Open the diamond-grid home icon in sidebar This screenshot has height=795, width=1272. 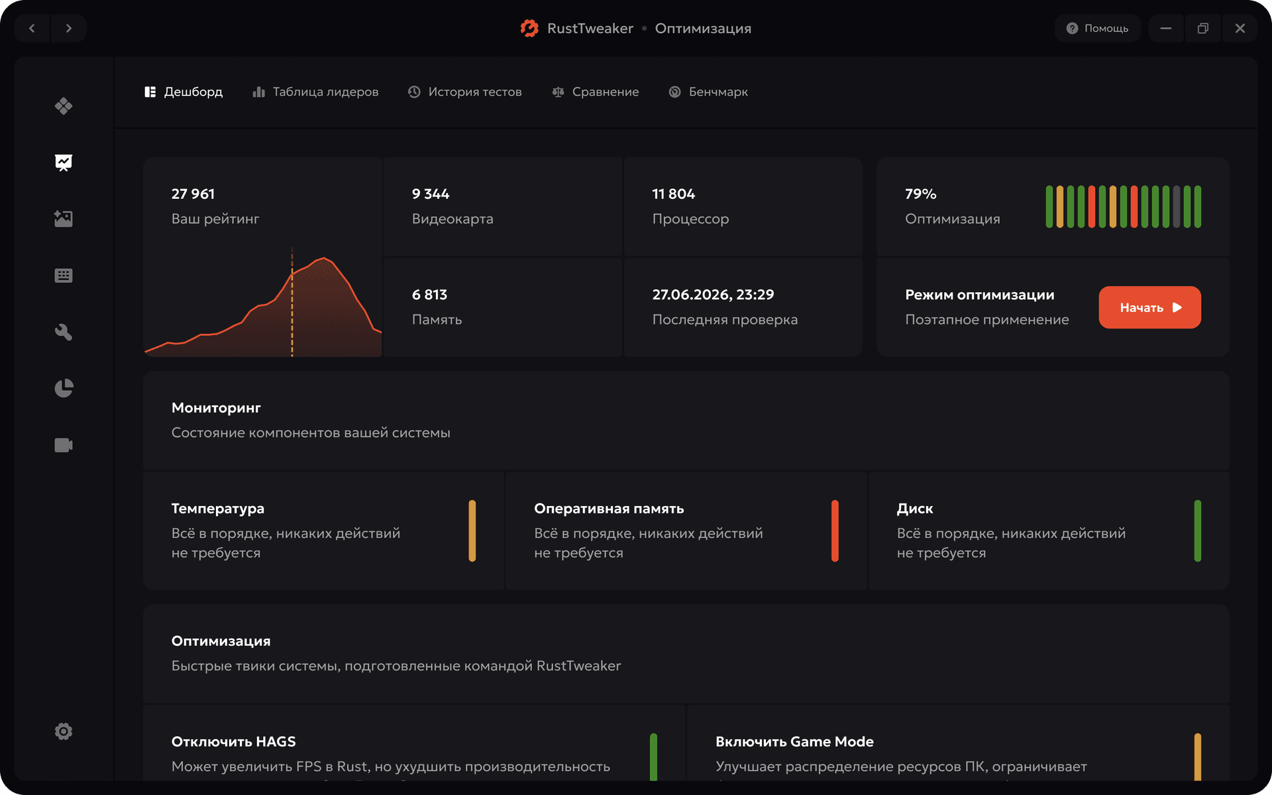pyautogui.click(x=64, y=106)
